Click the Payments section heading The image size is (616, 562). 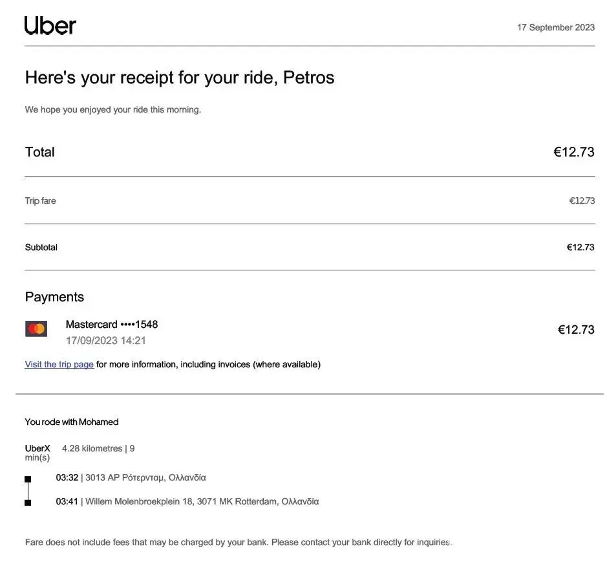54,297
